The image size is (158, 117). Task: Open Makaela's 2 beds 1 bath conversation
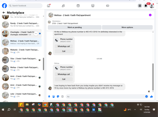pyautogui.click(x=21, y=51)
